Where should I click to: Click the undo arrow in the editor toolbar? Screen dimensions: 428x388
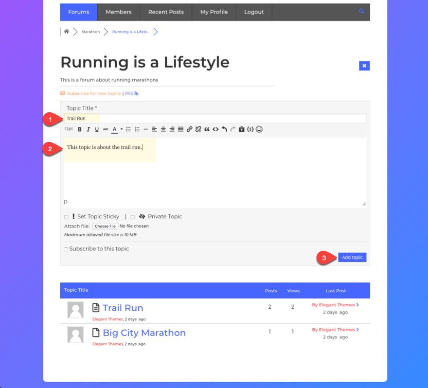click(x=224, y=129)
